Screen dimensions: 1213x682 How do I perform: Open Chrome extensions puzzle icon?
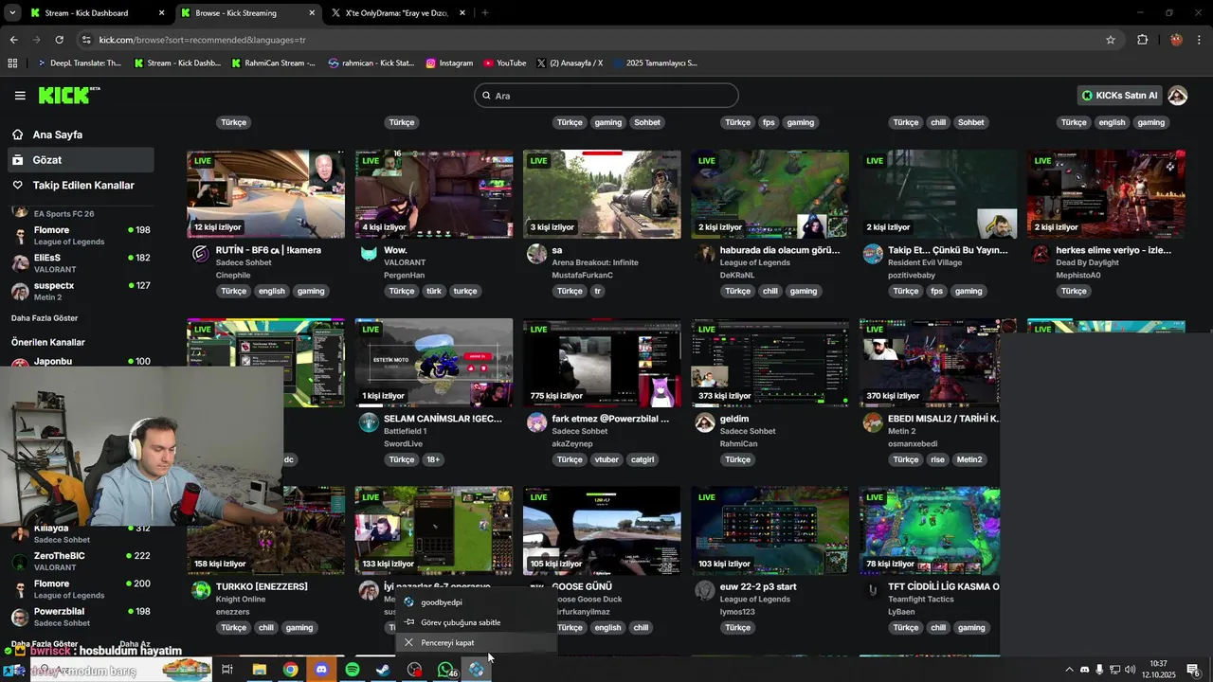(x=1142, y=40)
